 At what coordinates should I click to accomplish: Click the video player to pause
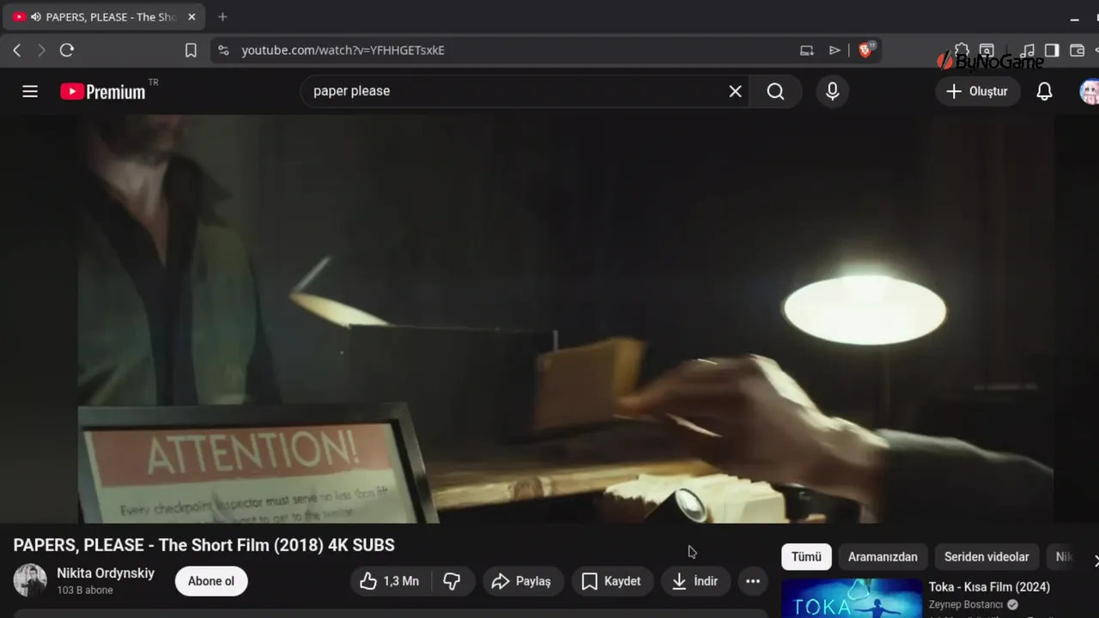(549, 318)
